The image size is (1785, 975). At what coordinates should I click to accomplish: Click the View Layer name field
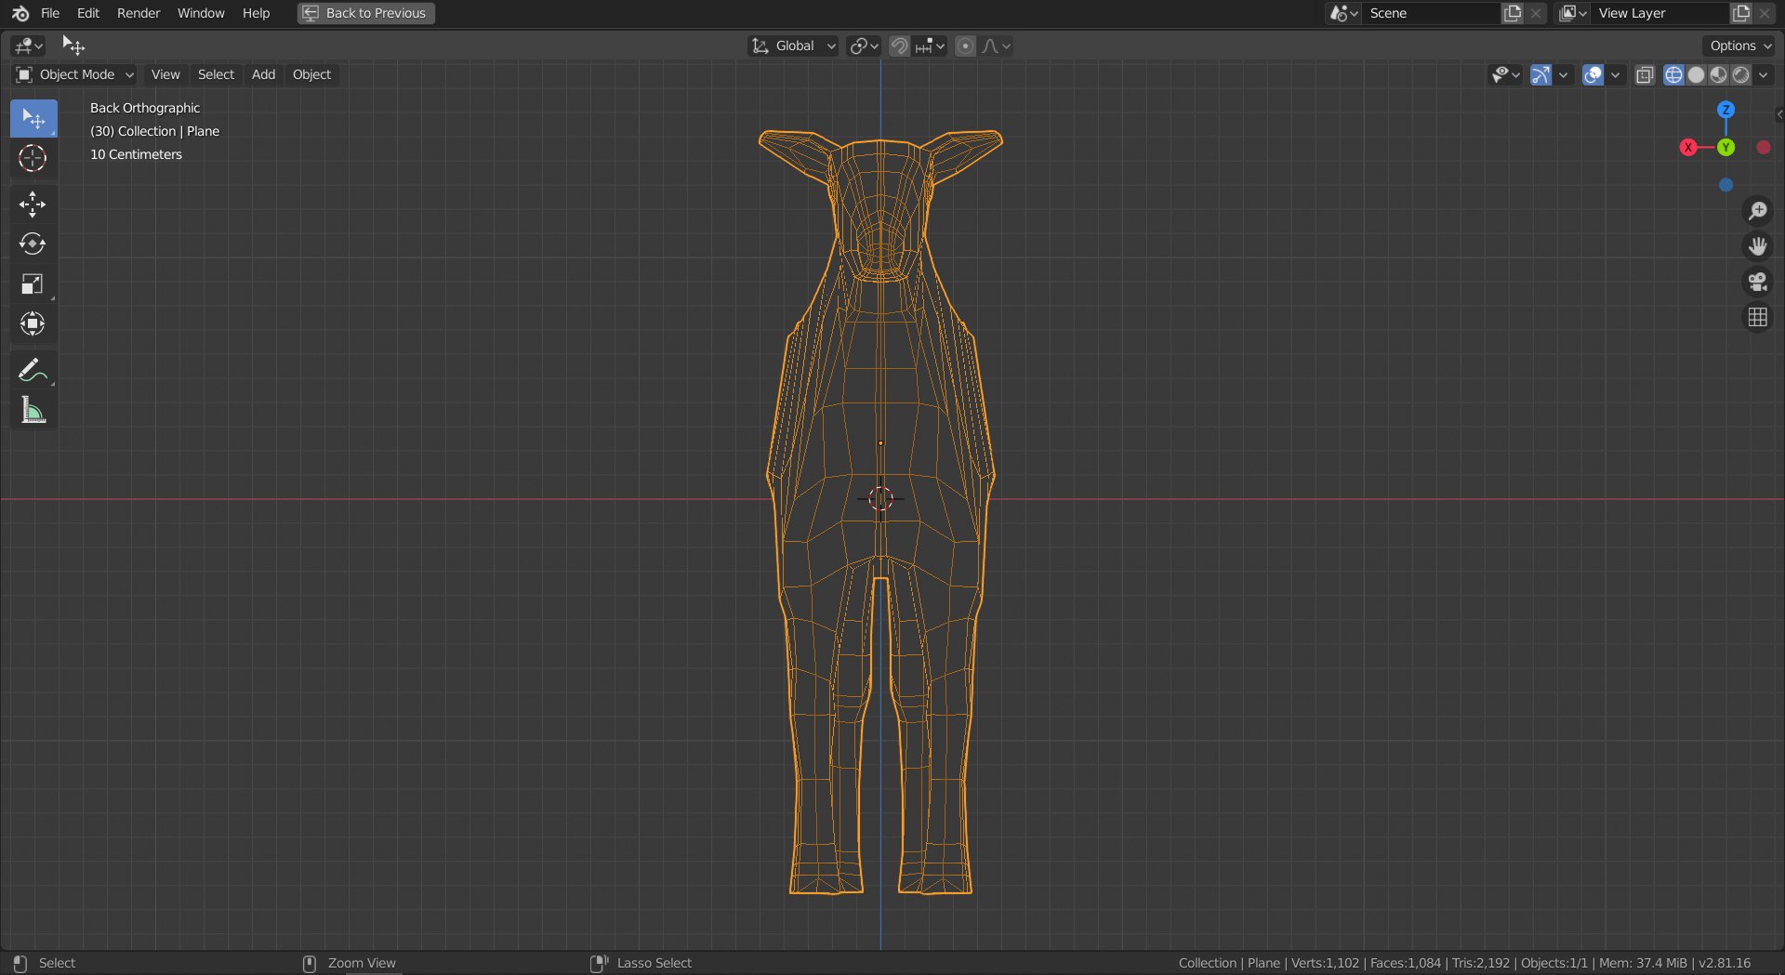(1660, 13)
